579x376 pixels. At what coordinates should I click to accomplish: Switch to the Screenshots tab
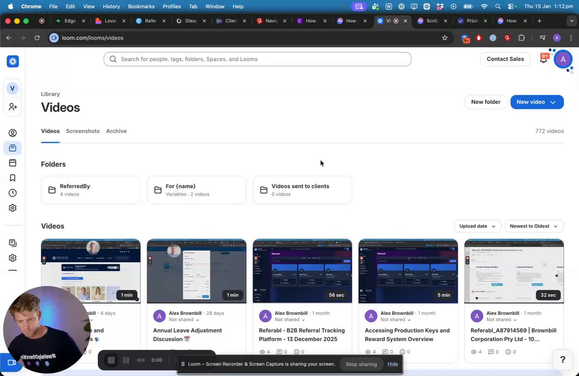point(83,131)
